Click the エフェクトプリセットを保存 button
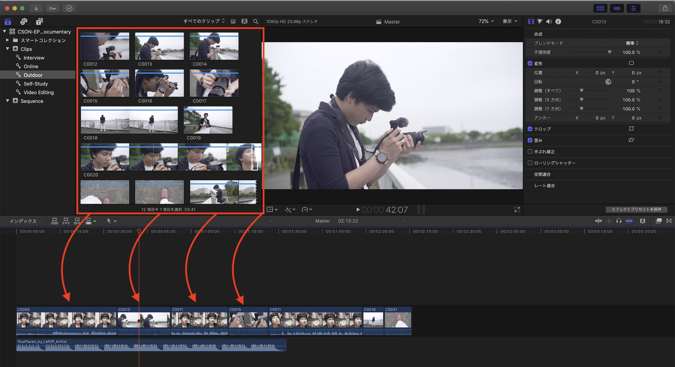 tap(636, 209)
